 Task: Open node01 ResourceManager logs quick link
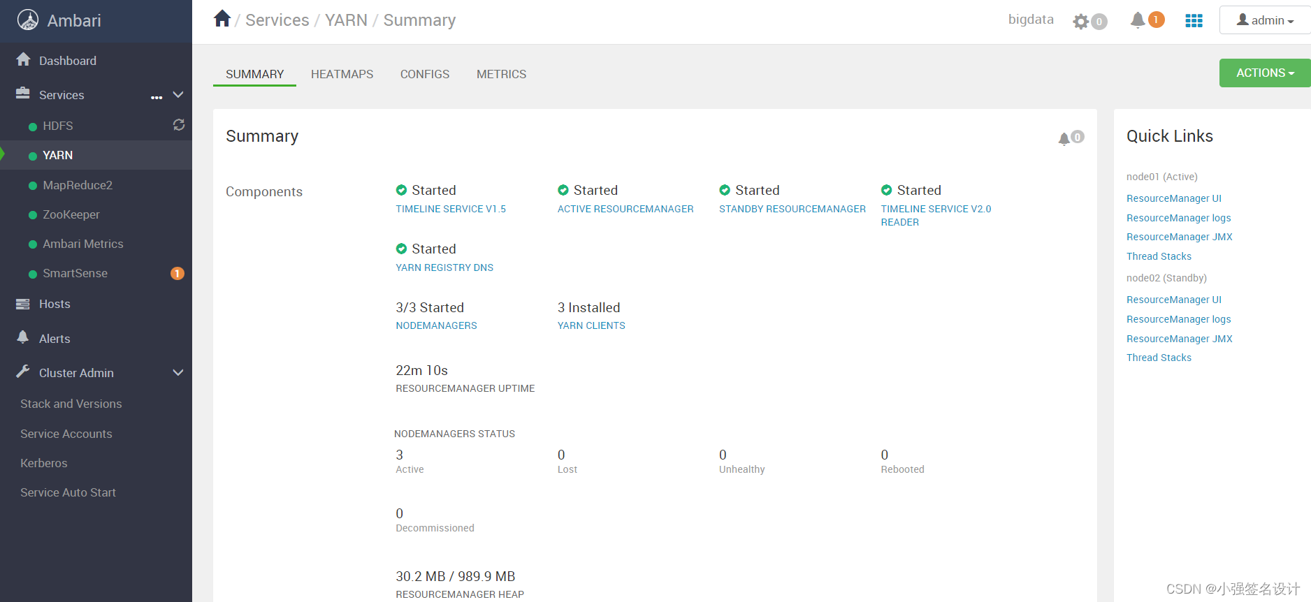(x=1179, y=218)
